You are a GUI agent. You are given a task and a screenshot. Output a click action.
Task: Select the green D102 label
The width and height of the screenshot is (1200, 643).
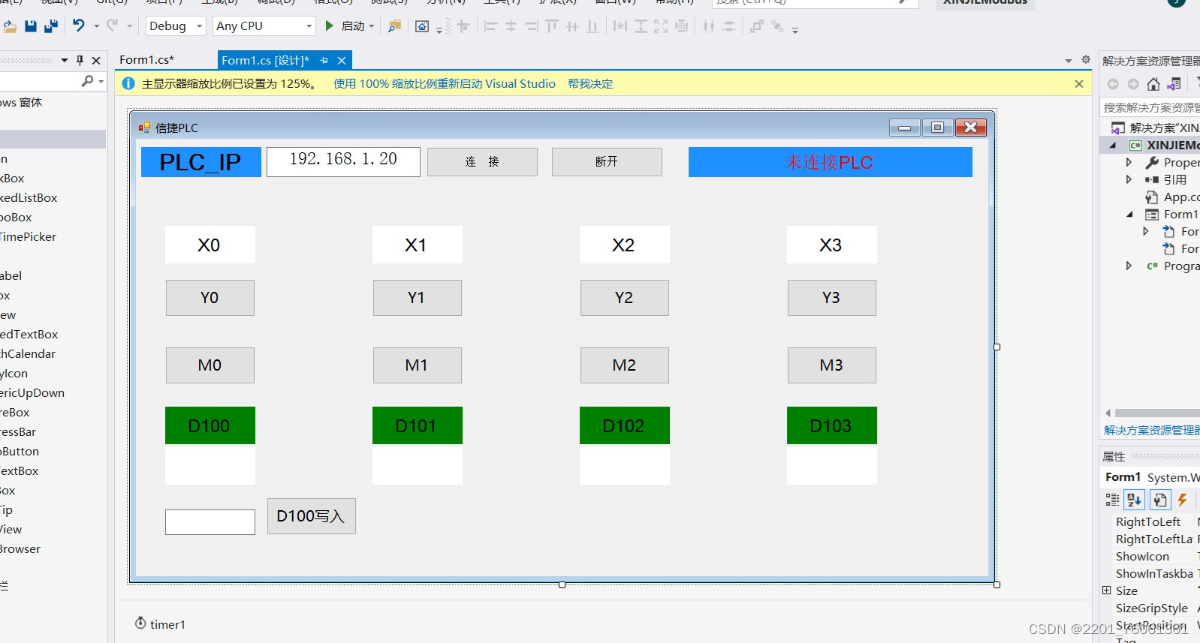click(x=624, y=425)
